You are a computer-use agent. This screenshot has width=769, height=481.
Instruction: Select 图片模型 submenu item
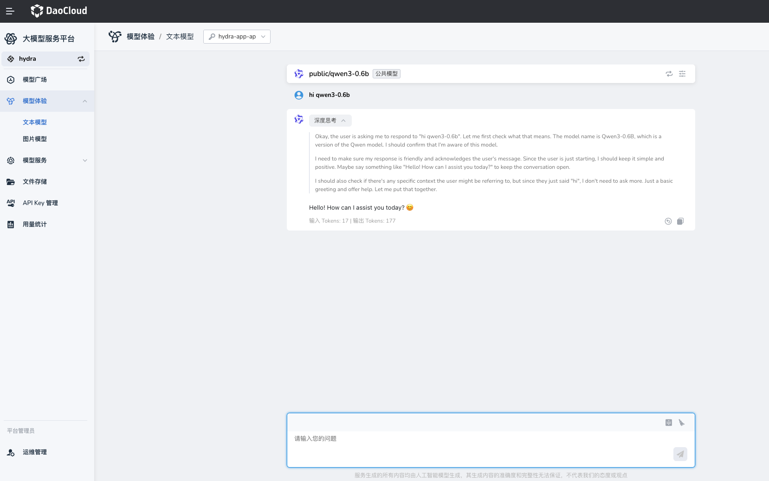coord(35,139)
